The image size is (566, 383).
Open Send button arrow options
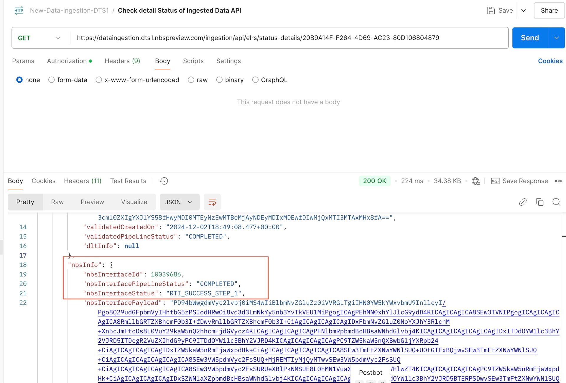pos(556,38)
